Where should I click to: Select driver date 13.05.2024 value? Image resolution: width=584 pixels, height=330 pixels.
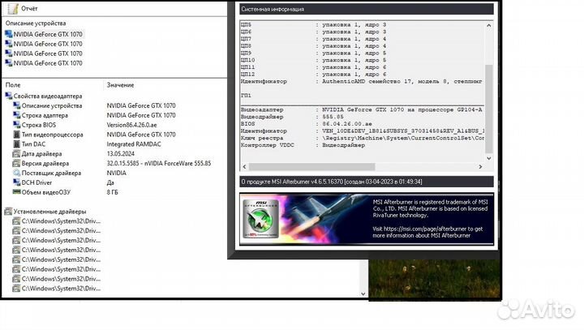tap(121, 154)
